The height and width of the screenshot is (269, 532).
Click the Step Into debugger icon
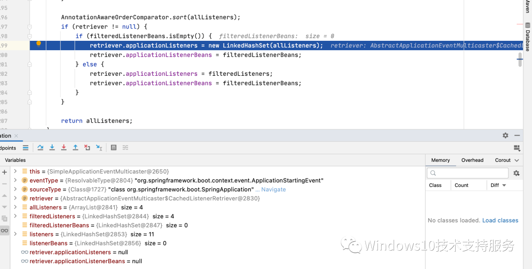tap(52, 148)
